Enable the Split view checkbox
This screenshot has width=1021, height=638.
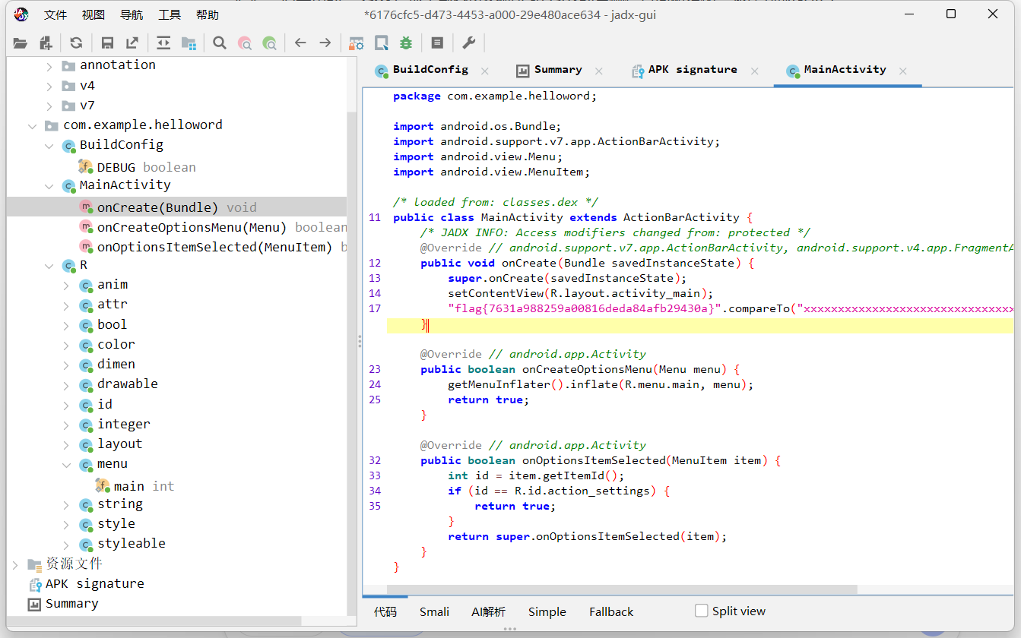[702, 611]
